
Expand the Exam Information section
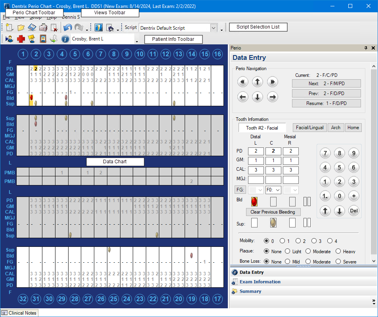(x=260, y=282)
